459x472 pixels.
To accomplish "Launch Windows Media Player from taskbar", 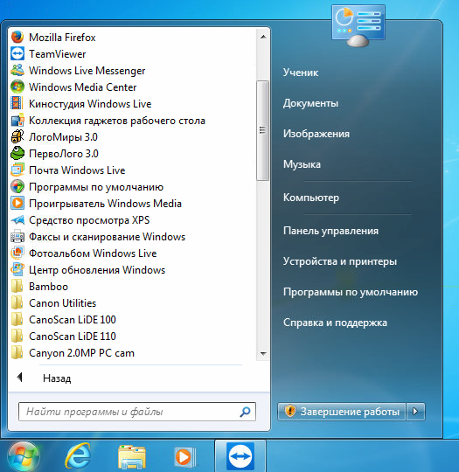I will pyautogui.click(x=185, y=457).
